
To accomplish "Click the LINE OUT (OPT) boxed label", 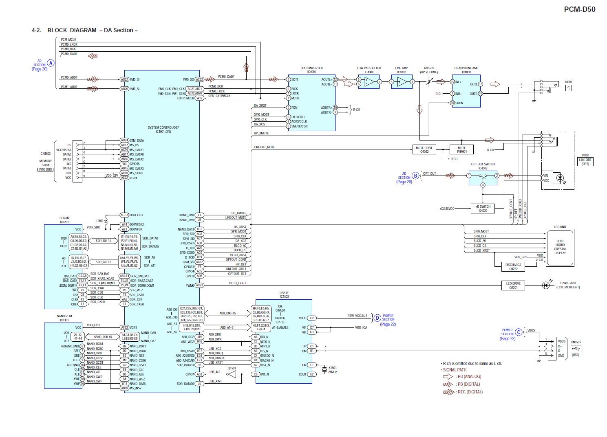I will coord(585,162).
